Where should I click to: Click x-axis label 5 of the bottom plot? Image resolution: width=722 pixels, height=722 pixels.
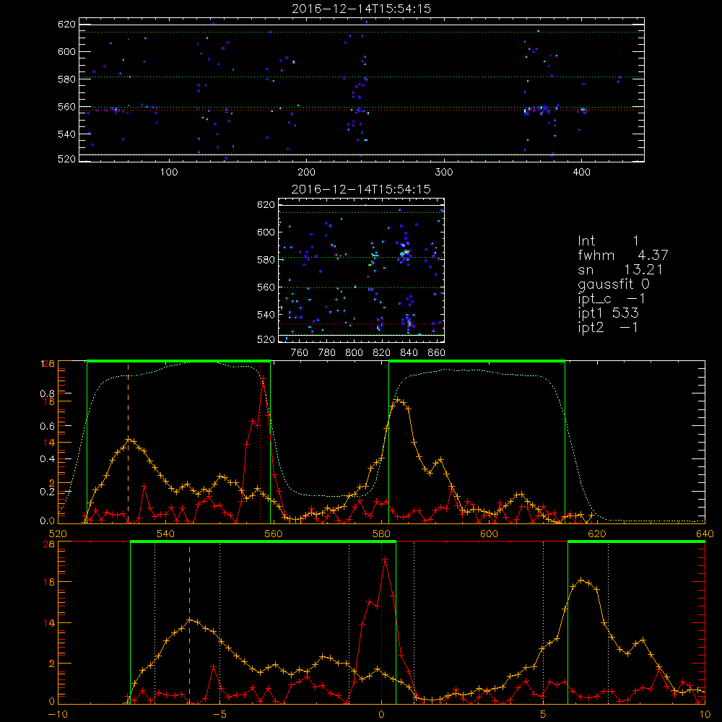point(544,714)
